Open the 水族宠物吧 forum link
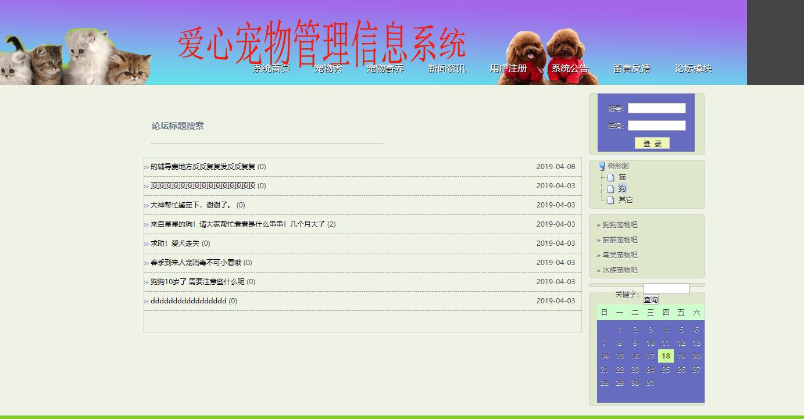Image resolution: width=804 pixels, height=419 pixels. [x=620, y=270]
